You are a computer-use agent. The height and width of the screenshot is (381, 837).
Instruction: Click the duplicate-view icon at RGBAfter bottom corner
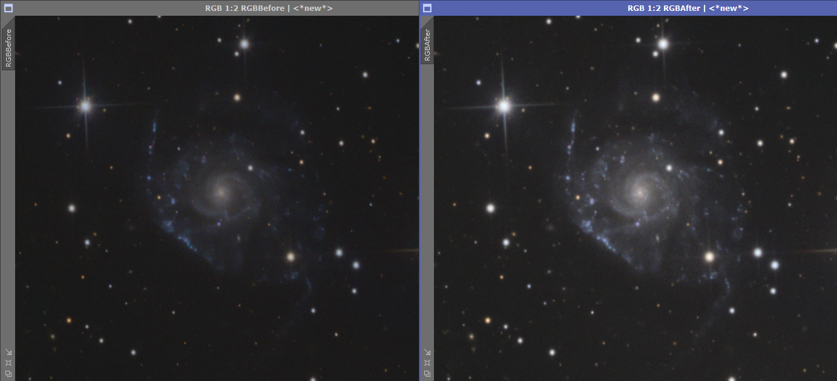427,374
